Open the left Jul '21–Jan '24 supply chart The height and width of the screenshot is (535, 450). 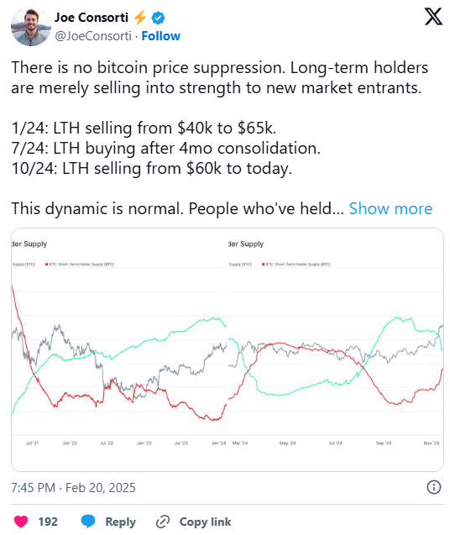(x=119, y=349)
